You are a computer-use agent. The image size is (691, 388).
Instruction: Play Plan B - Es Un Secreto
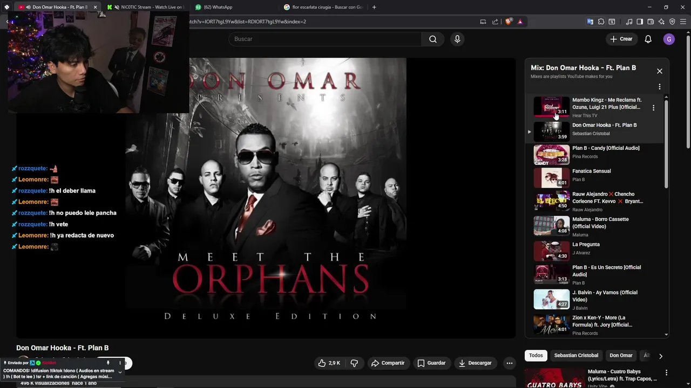tap(594, 275)
